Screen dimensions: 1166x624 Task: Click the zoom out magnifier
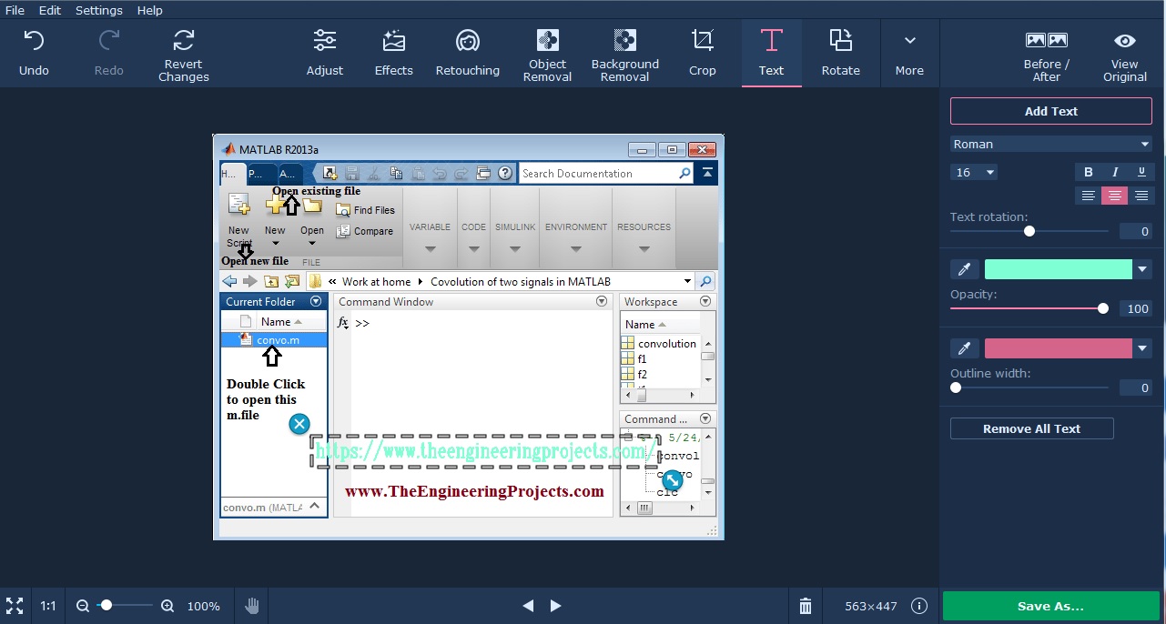tap(83, 606)
